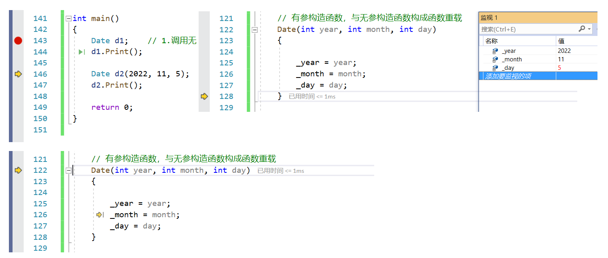Click the magnifier search icon in the Watch panel

(582, 29)
